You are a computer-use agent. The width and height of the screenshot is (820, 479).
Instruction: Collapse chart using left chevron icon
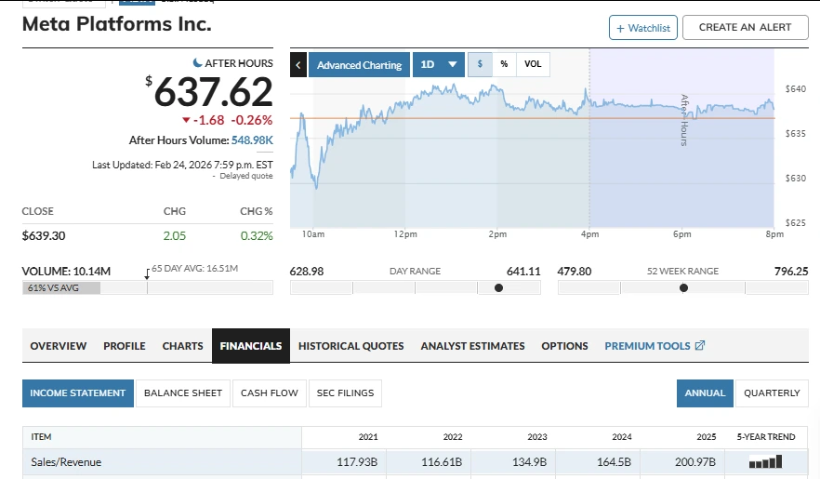[298, 64]
